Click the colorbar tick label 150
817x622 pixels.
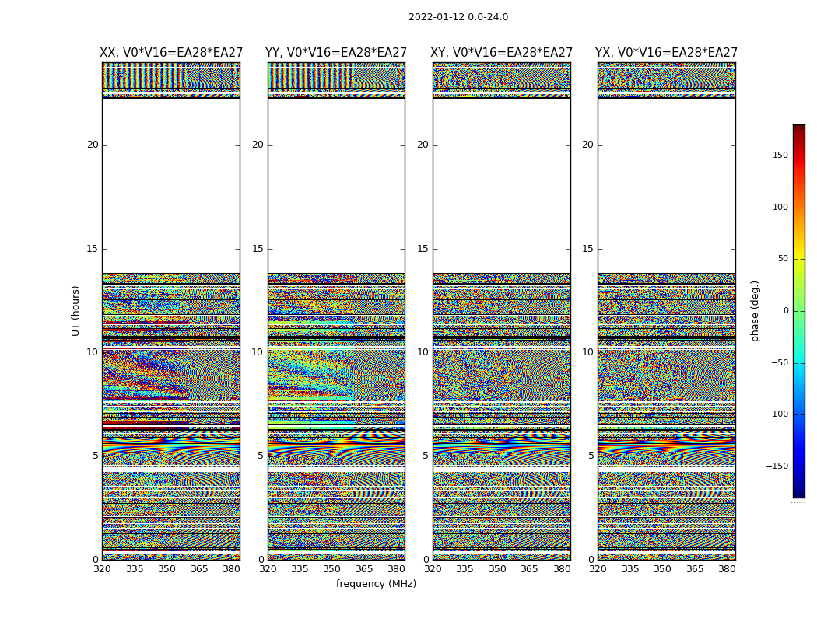point(780,155)
